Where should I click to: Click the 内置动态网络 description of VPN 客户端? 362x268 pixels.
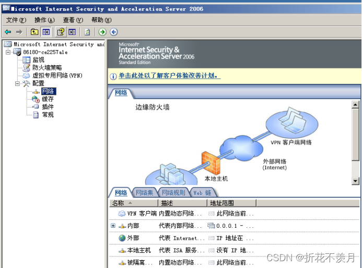tap(180, 214)
